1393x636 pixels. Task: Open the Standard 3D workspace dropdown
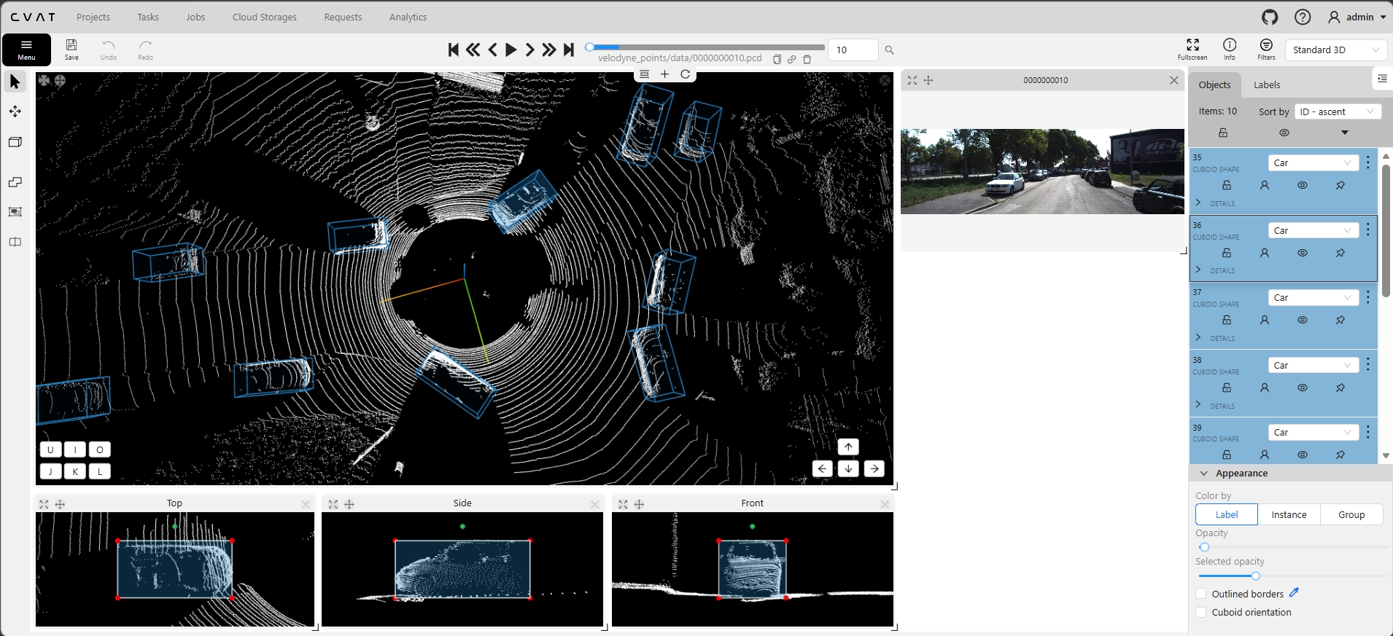(x=1335, y=50)
